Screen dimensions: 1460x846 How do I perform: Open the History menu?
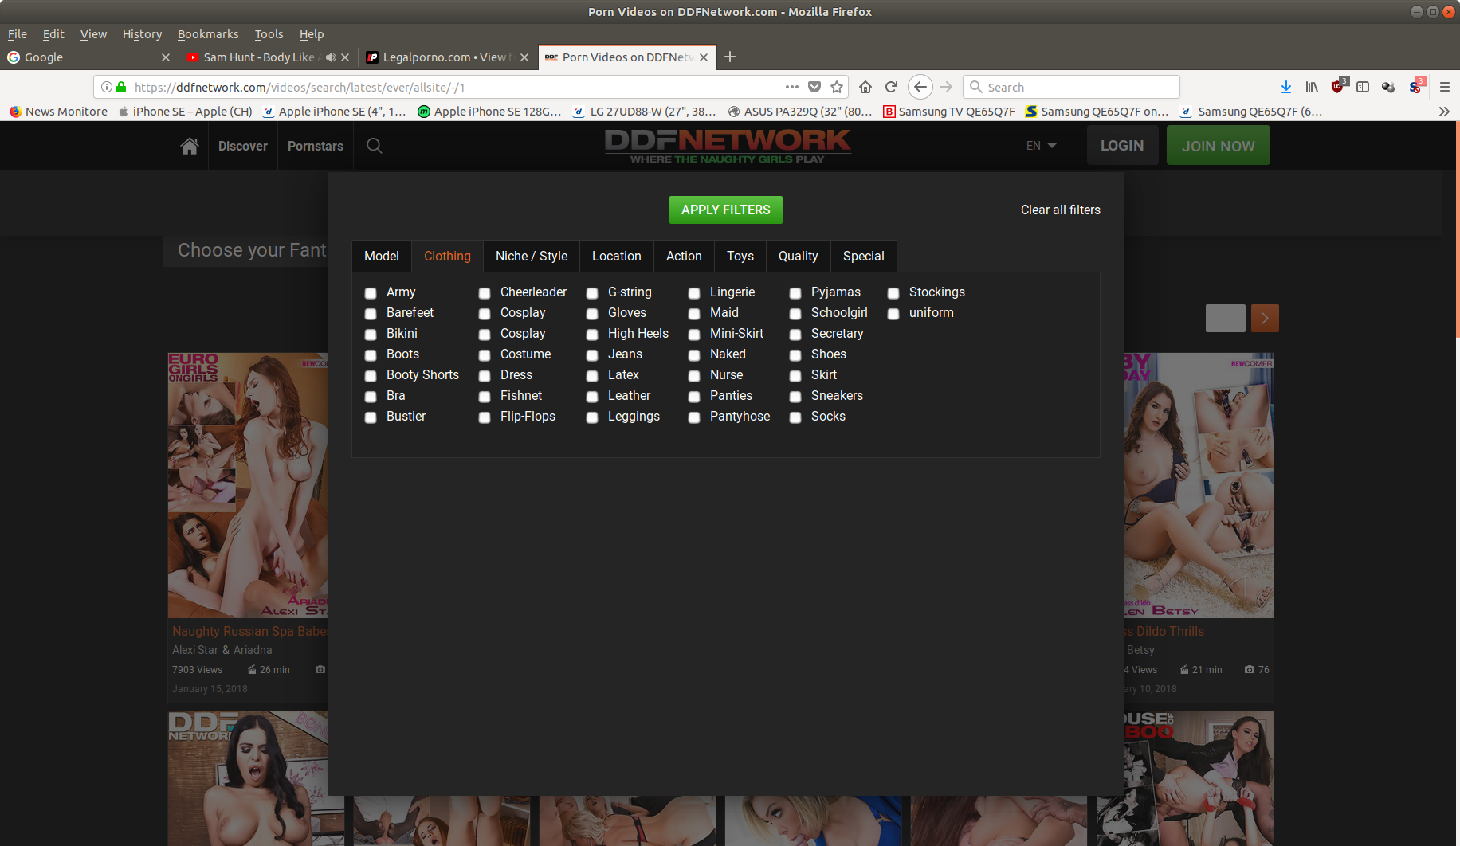142,34
